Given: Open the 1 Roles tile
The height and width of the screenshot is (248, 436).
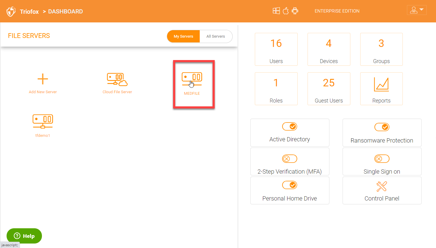Looking at the screenshot, I should point(276,89).
